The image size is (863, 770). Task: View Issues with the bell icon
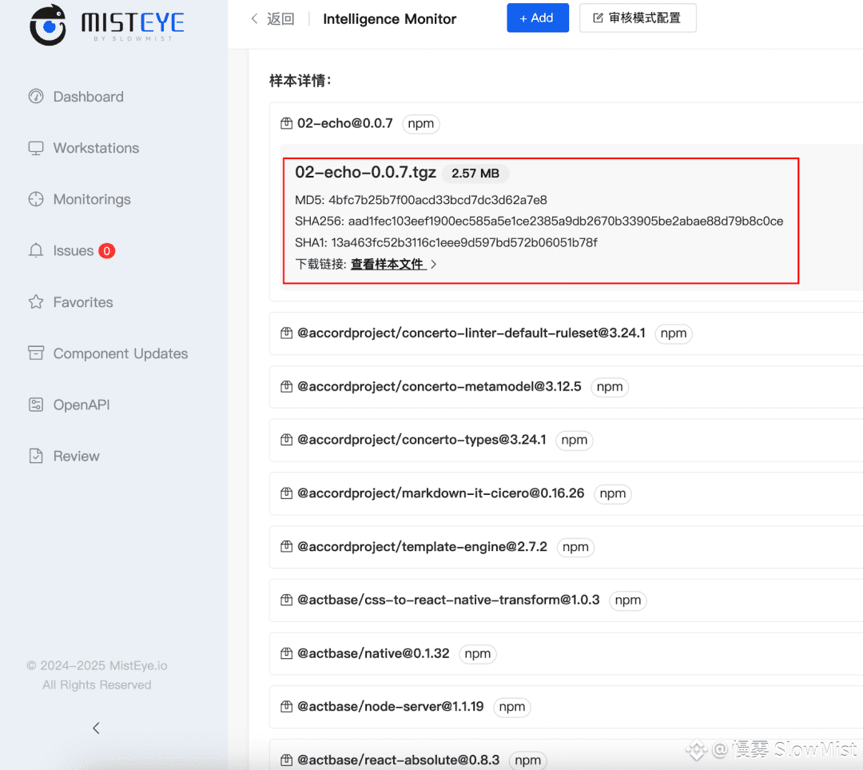click(36, 250)
